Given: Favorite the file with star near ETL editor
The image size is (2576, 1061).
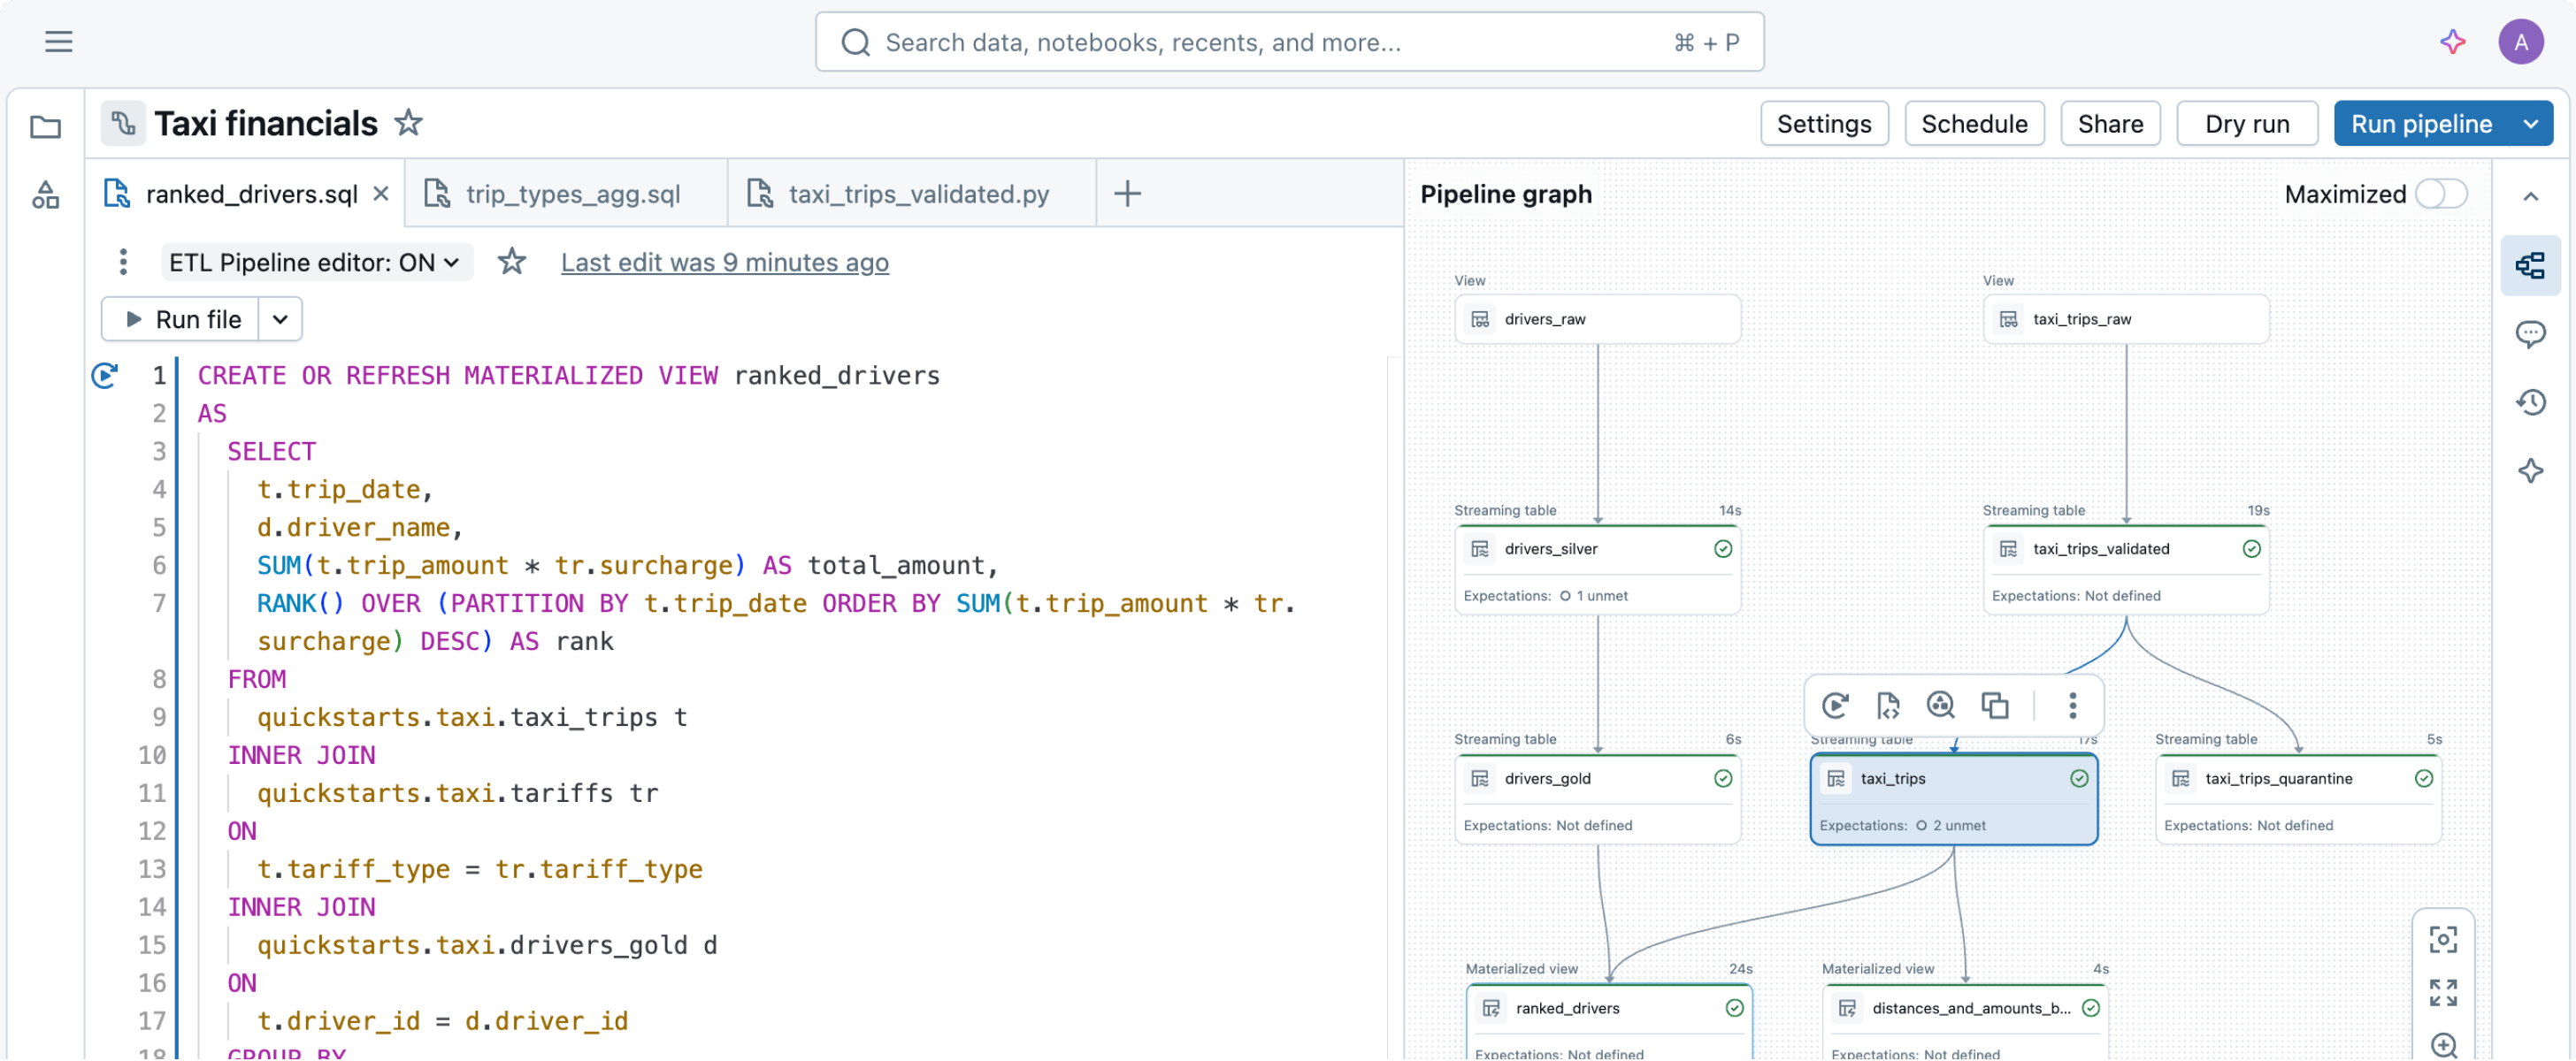Looking at the screenshot, I should point(512,262).
